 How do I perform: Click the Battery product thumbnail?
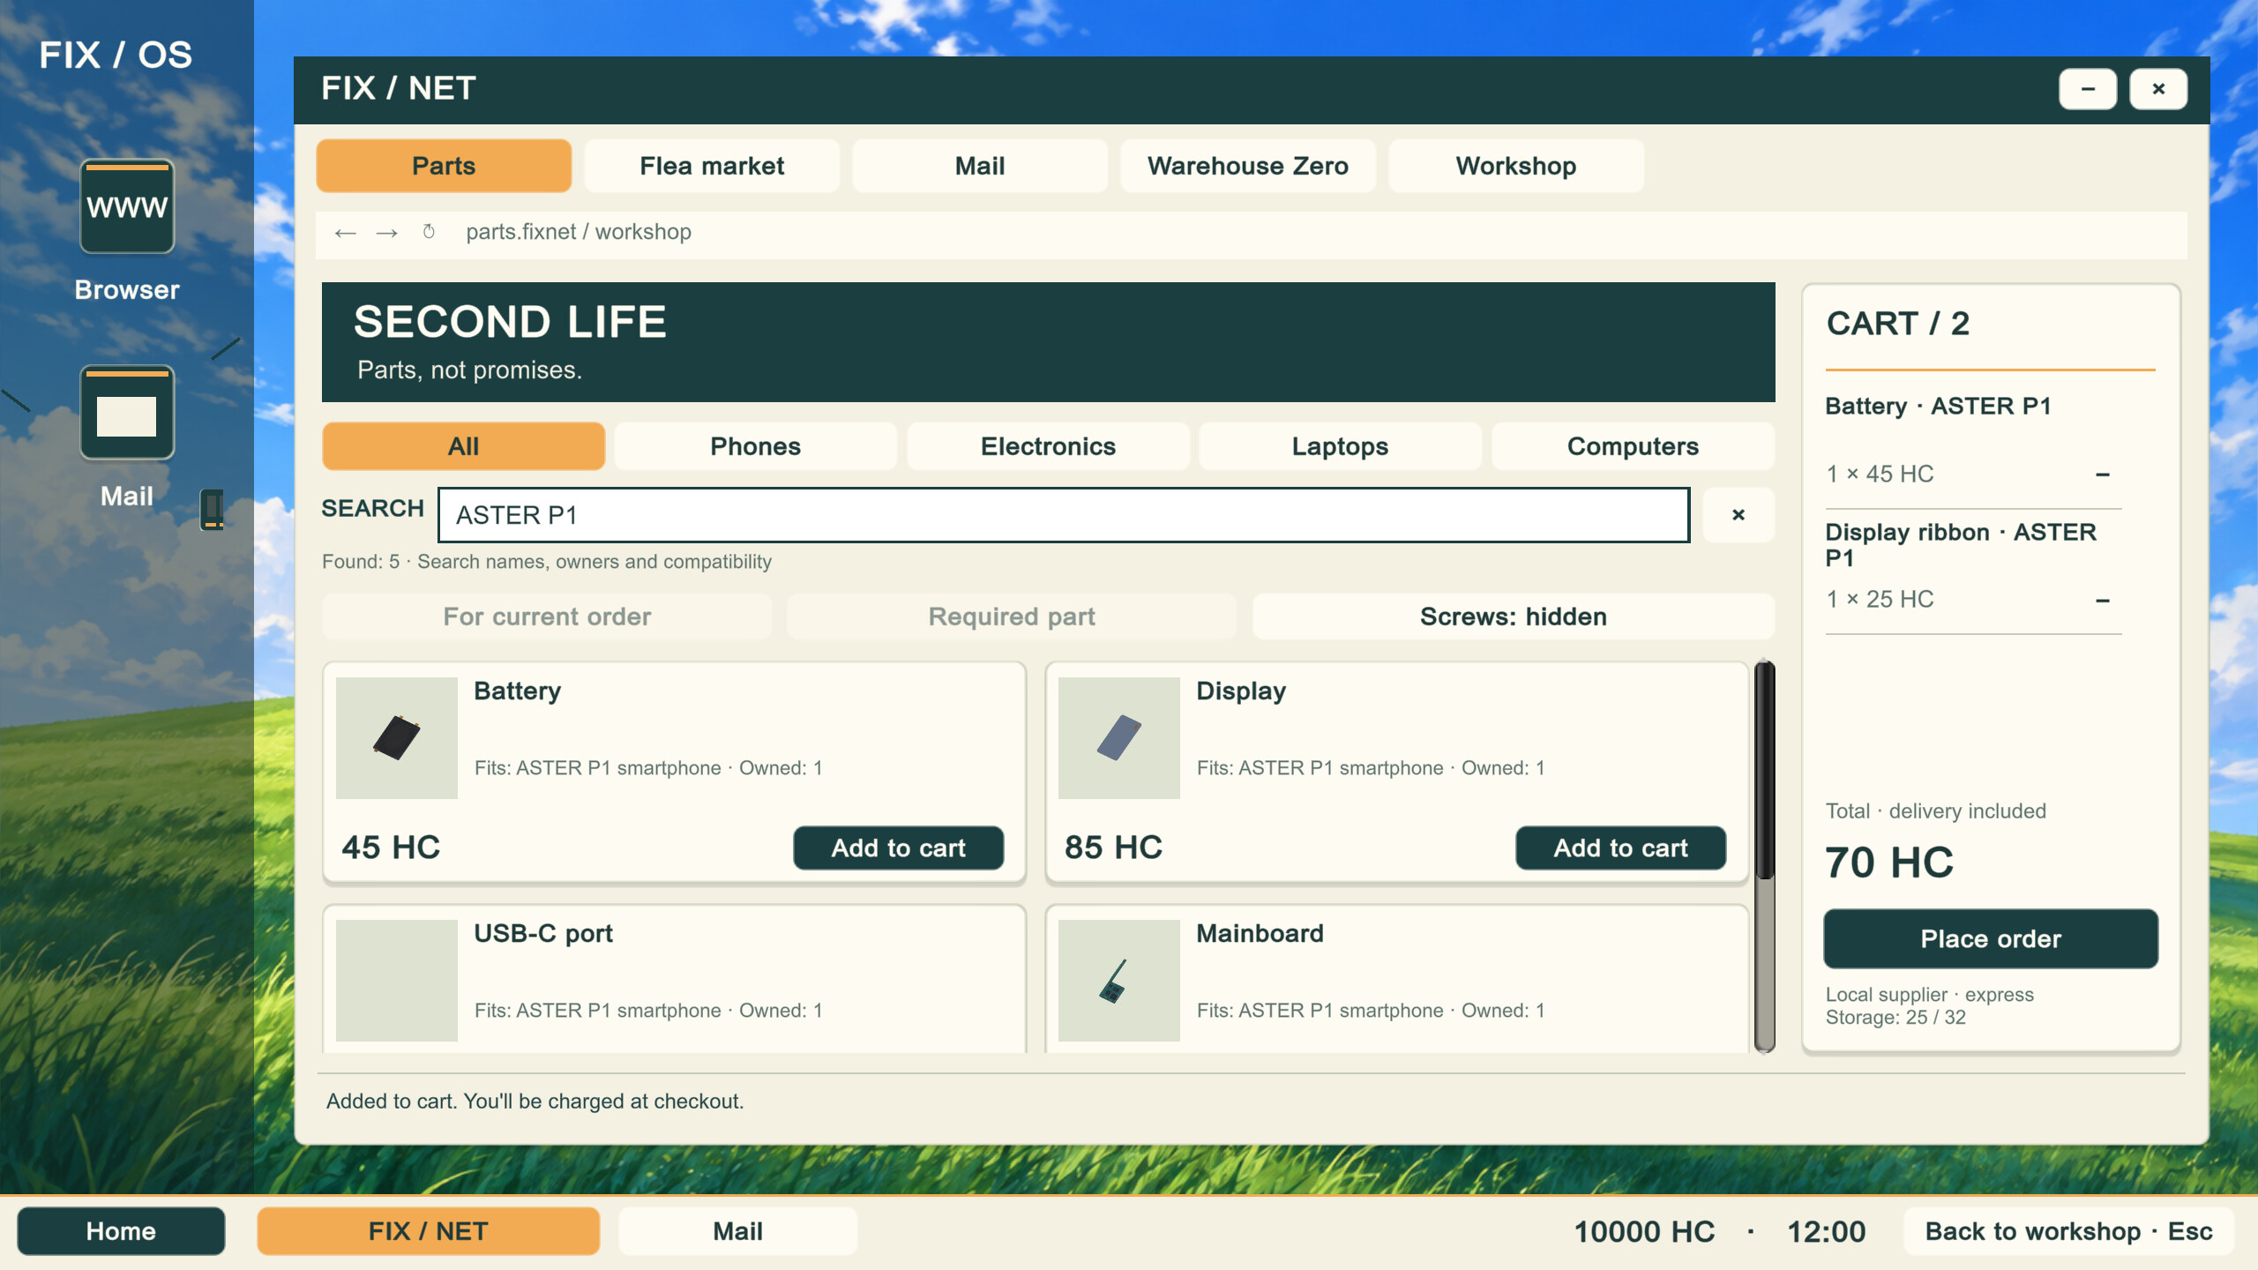pos(397,738)
